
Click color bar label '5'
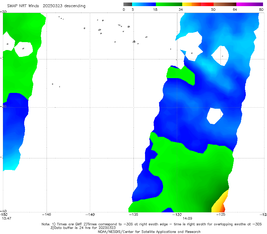133,9
